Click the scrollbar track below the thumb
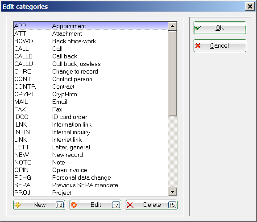This screenshot has height=222, width=257. [x=172, y=152]
